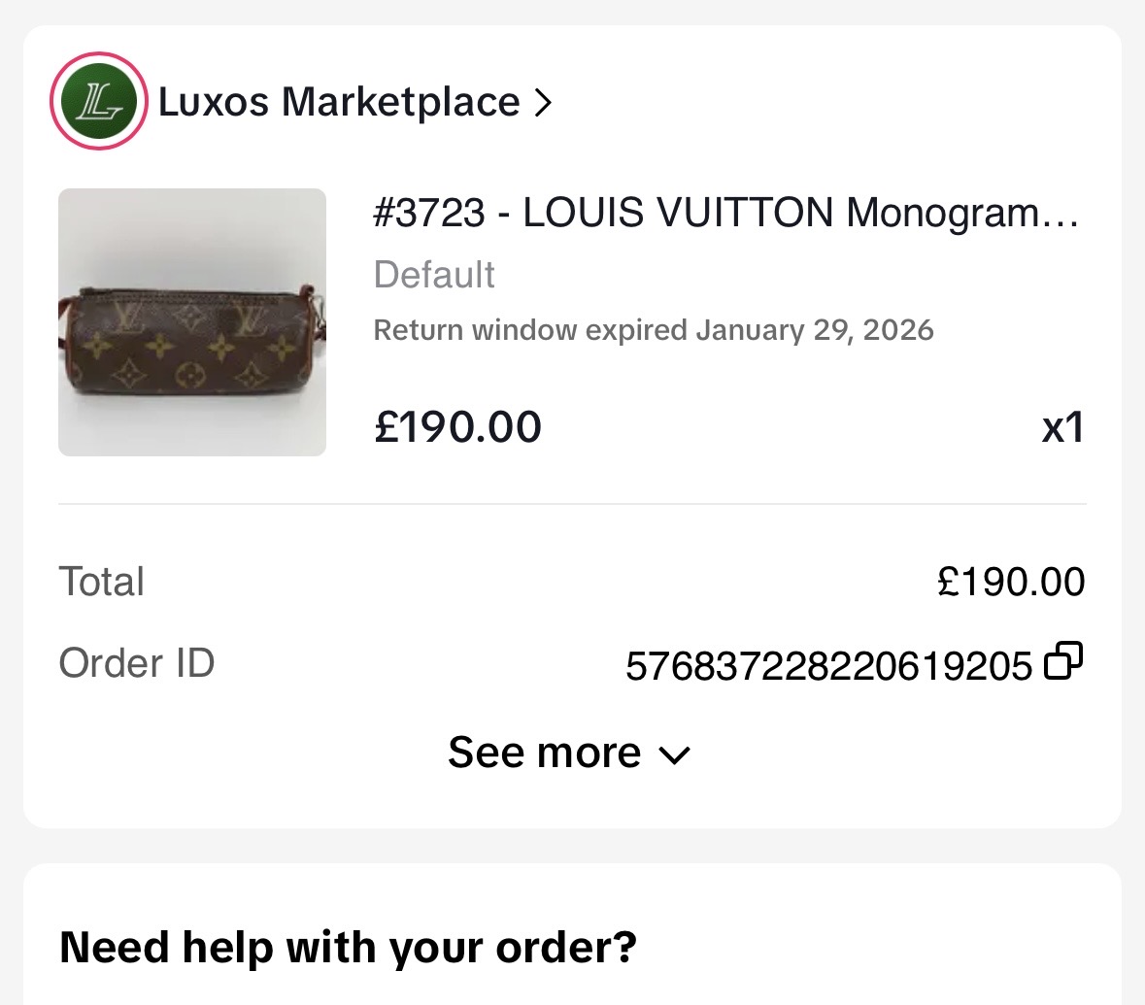This screenshot has height=1005, width=1145.
Task: Open the #3723 LOUIS VUITTON Monogram title
Action: click(x=725, y=213)
